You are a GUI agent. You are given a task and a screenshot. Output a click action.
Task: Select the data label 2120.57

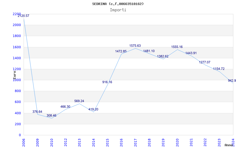(23, 16)
